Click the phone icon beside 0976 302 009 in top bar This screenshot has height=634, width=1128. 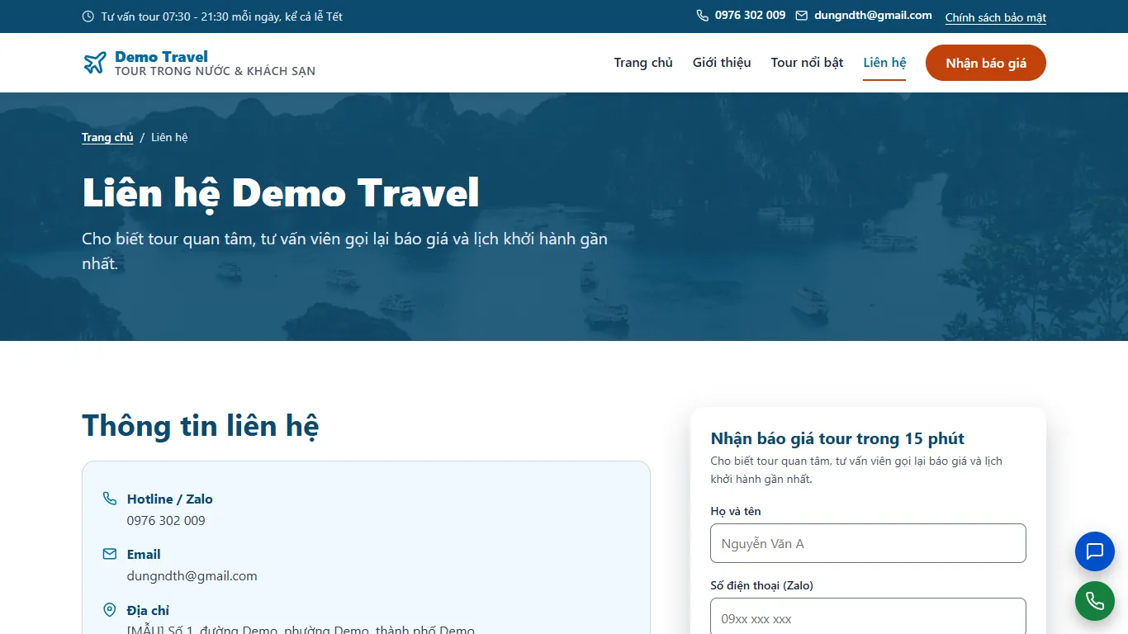(703, 16)
